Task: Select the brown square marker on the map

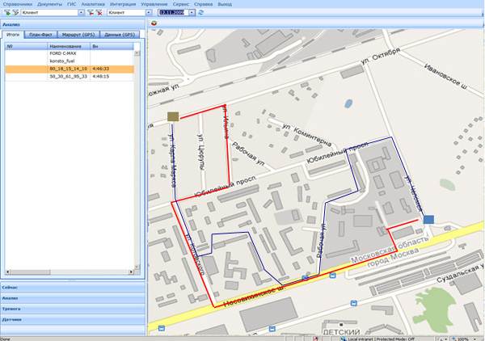Action: pos(173,116)
